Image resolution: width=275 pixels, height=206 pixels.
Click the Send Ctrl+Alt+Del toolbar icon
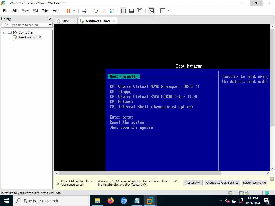(84, 11)
